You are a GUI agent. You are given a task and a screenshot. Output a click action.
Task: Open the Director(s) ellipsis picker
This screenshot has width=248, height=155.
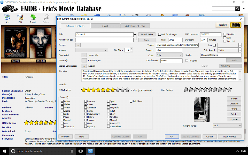tap(84, 55)
